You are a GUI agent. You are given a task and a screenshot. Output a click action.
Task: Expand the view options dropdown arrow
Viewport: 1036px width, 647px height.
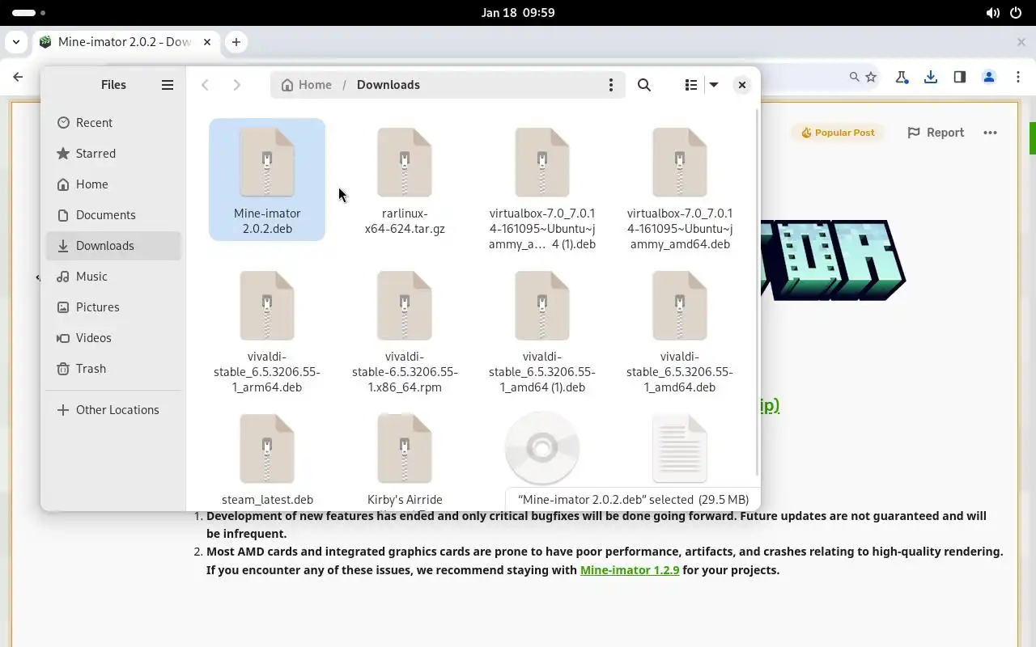tap(714, 85)
